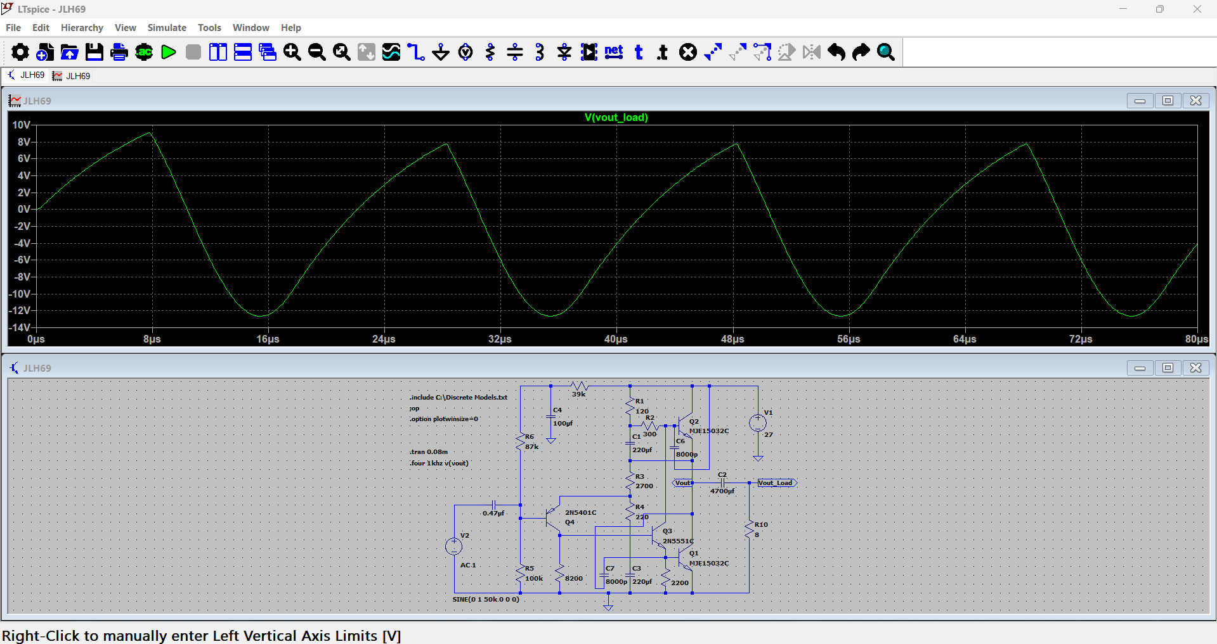Open the Settings gear in toolbar

[x=20, y=52]
